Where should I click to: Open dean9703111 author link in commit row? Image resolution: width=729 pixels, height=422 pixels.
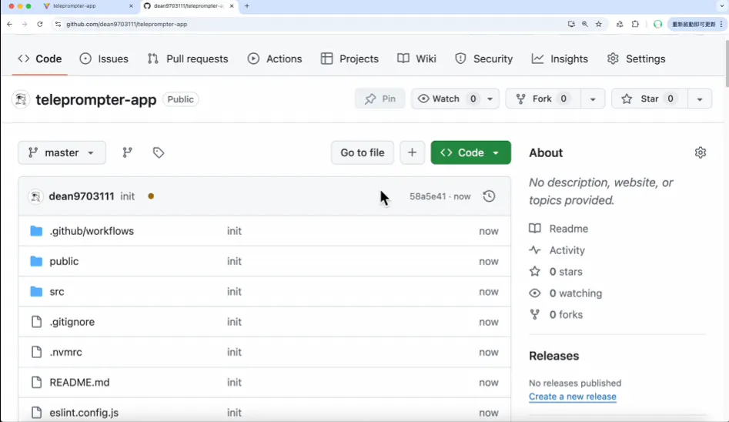point(82,196)
